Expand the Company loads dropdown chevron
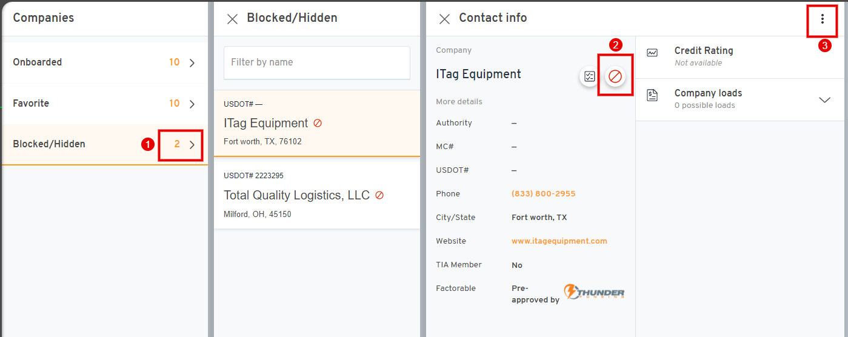The image size is (848, 337). (824, 100)
